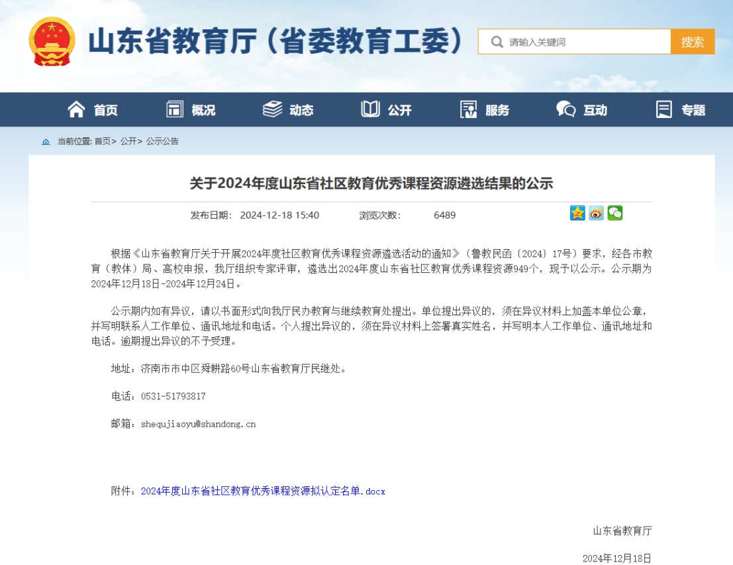Click the phone number 0531-51793817
The image size is (733, 565).
[173, 396]
